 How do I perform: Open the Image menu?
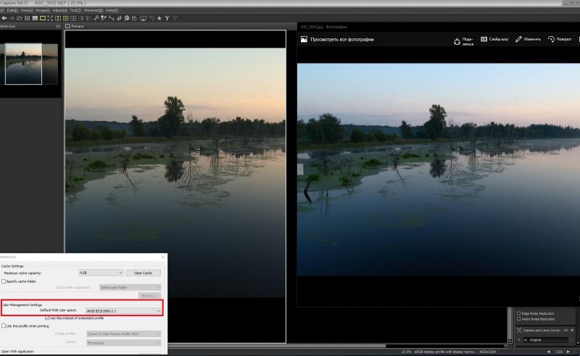click(43, 10)
